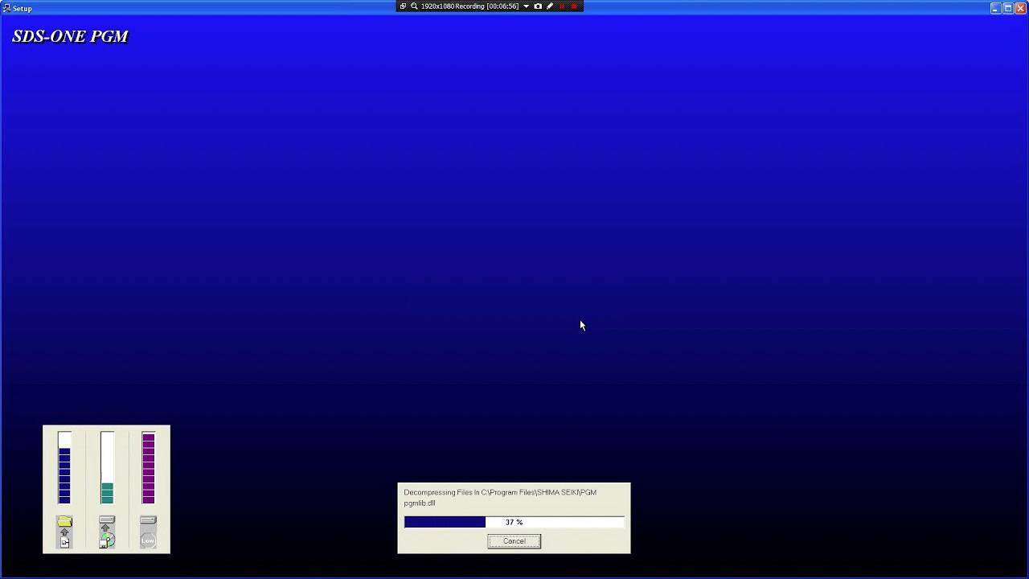Click the SDS-ONE PGM title text
1029x579 pixels.
click(70, 36)
